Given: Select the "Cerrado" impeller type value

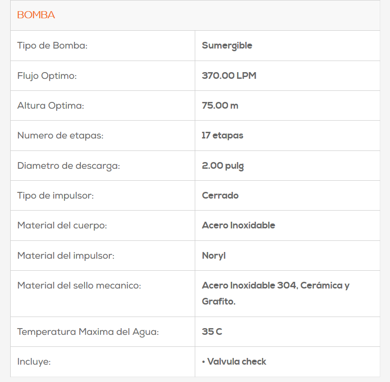Looking at the screenshot, I should coord(220,195).
